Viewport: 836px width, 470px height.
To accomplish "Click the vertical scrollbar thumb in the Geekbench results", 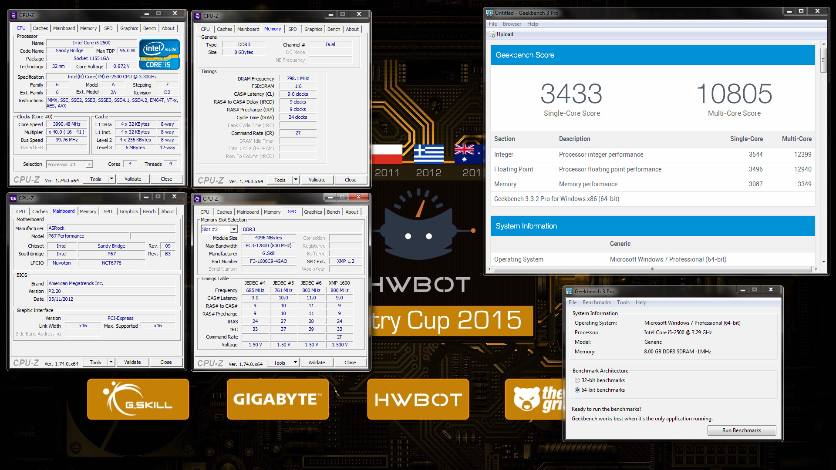I will 823,61.
